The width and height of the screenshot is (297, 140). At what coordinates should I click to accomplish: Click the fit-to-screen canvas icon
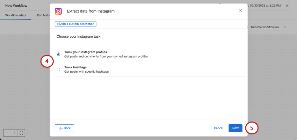(x=21, y=133)
